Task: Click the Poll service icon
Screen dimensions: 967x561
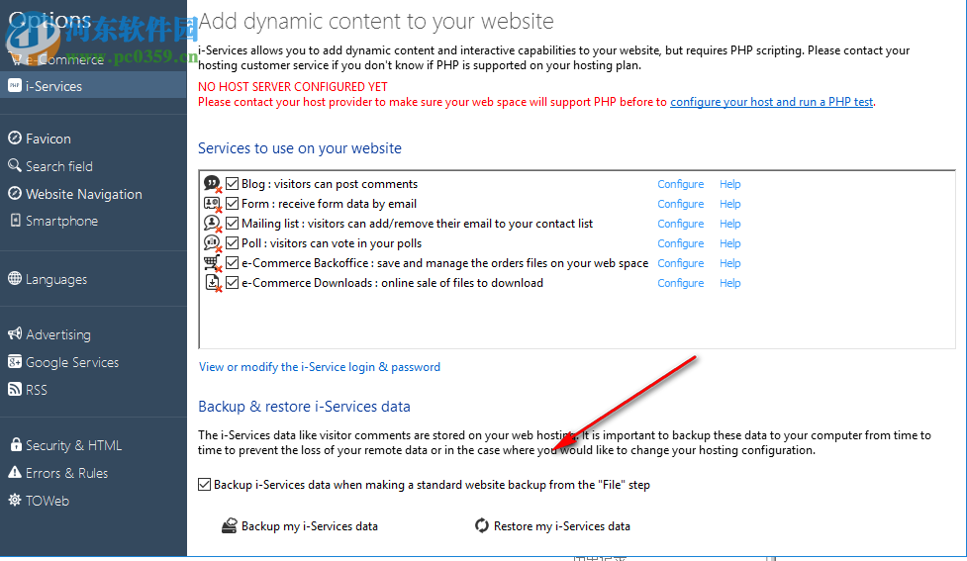Action: tap(212, 243)
